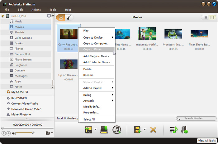Adjust the orange volume slider

click(25, 133)
